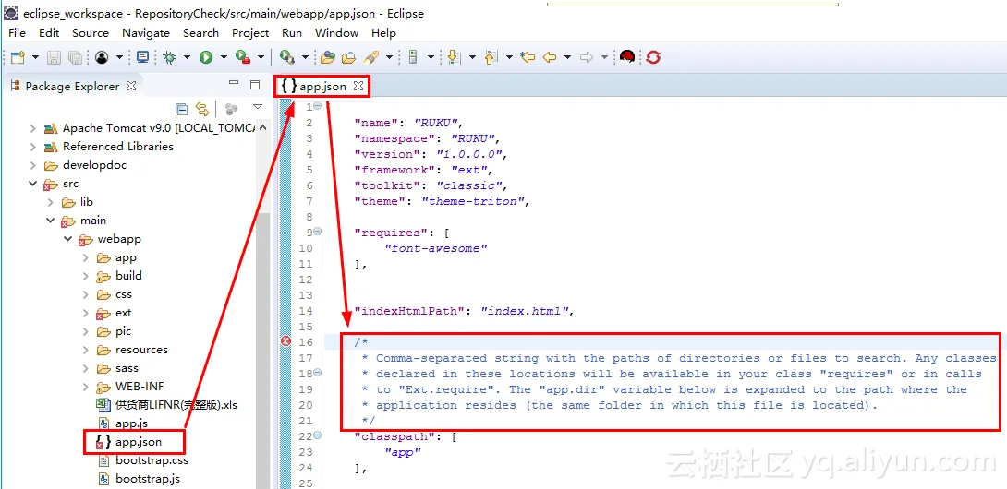Open the Navigate menu

pyautogui.click(x=146, y=32)
